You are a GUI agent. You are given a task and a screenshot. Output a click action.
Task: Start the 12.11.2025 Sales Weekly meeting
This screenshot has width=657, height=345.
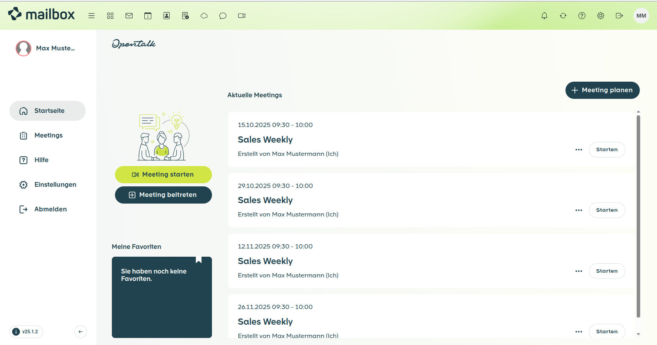coord(607,271)
